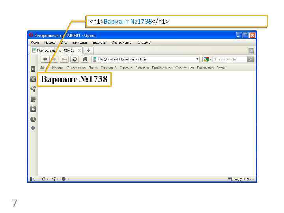Open the Google search engine selector dropdown

click(207, 59)
